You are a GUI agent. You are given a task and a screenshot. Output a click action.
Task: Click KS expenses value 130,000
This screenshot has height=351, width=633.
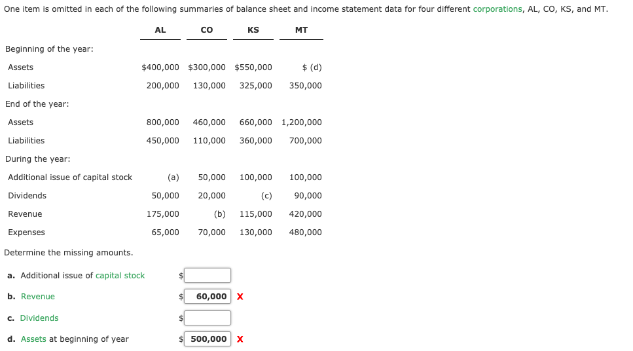coord(255,232)
